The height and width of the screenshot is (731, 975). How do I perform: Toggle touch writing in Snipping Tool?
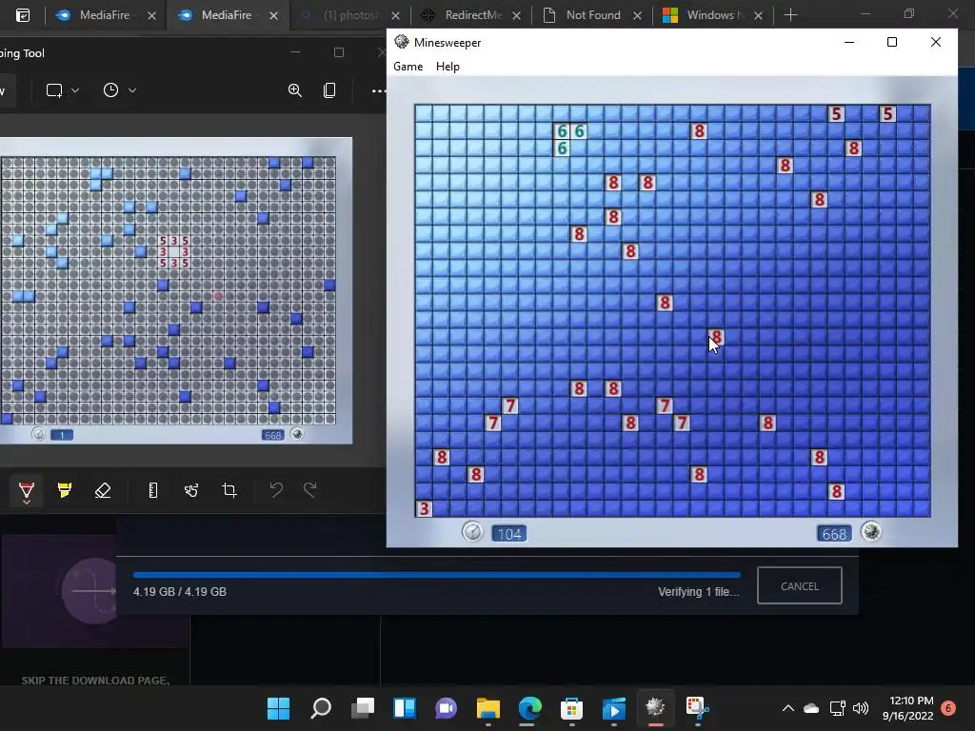(x=191, y=490)
